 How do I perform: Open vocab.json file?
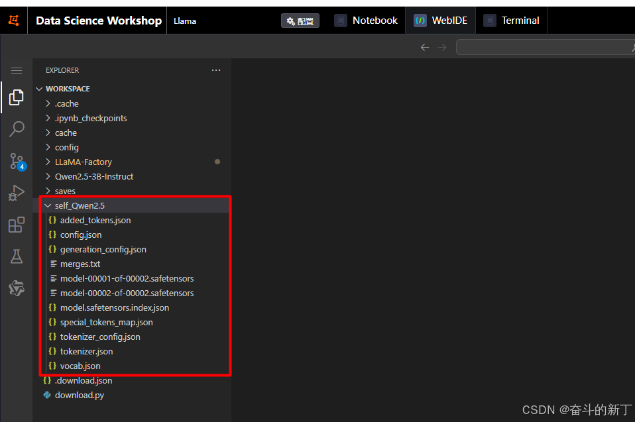pos(132,366)
